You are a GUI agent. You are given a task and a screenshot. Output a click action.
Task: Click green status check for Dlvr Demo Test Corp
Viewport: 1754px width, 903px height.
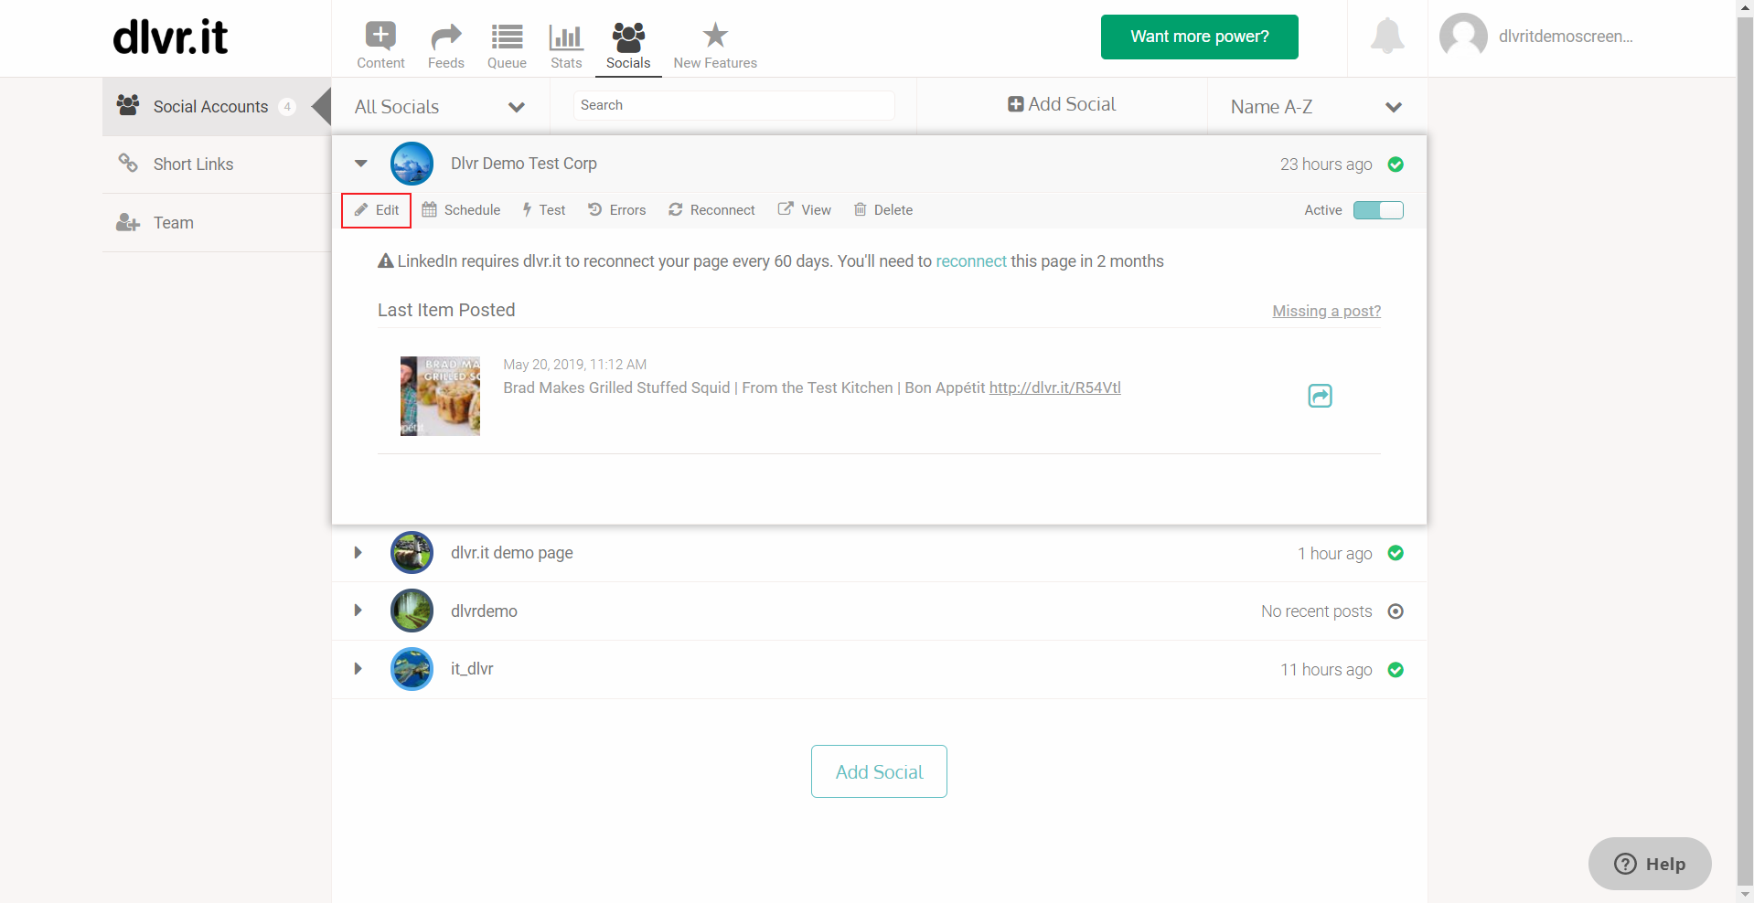coord(1396,165)
